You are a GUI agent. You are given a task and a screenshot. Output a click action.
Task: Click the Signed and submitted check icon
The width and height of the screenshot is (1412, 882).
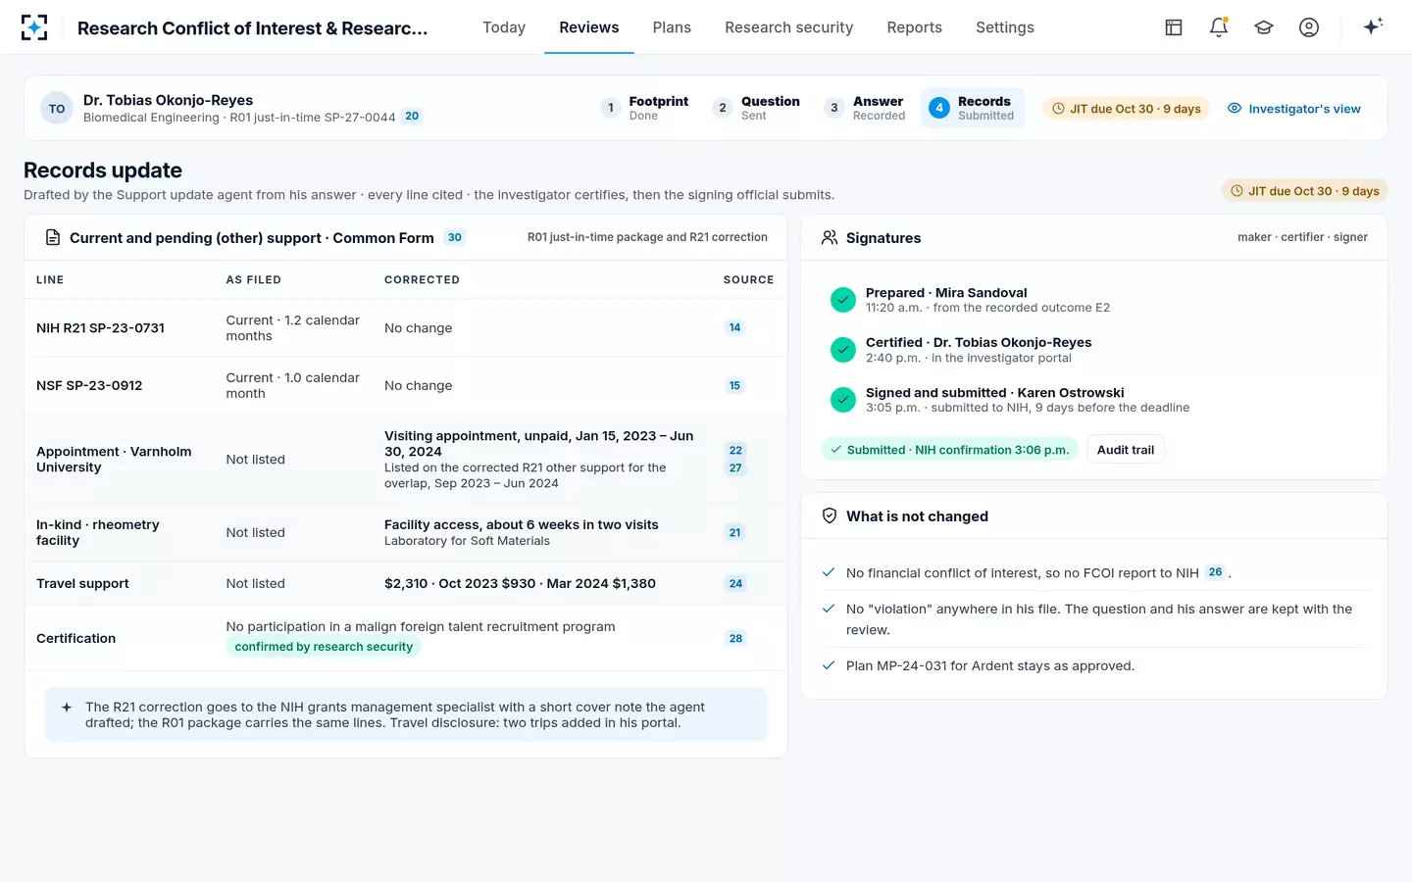pyautogui.click(x=843, y=400)
